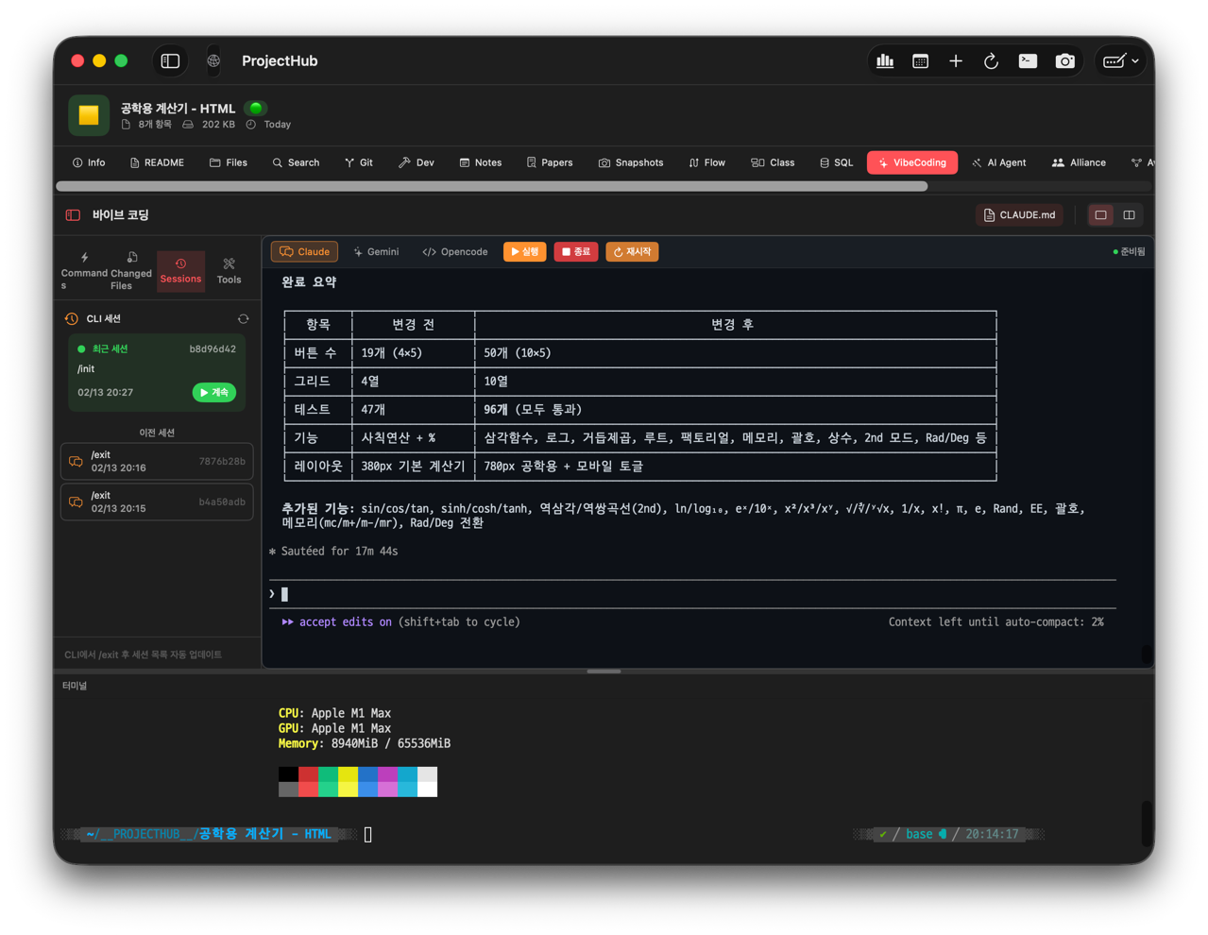The image size is (1208, 935).
Task: Click the bar chart statistics icon
Action: [885, 61]
